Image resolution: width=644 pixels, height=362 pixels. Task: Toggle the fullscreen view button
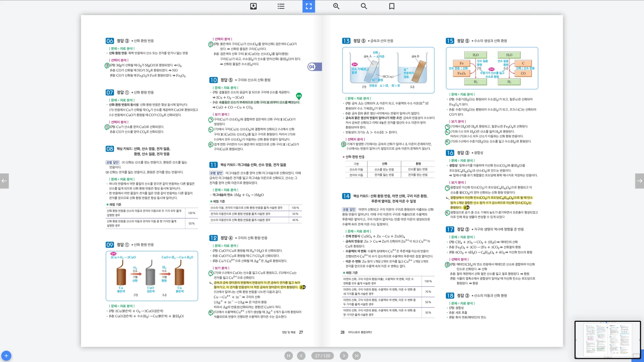[x=308, y=6]
